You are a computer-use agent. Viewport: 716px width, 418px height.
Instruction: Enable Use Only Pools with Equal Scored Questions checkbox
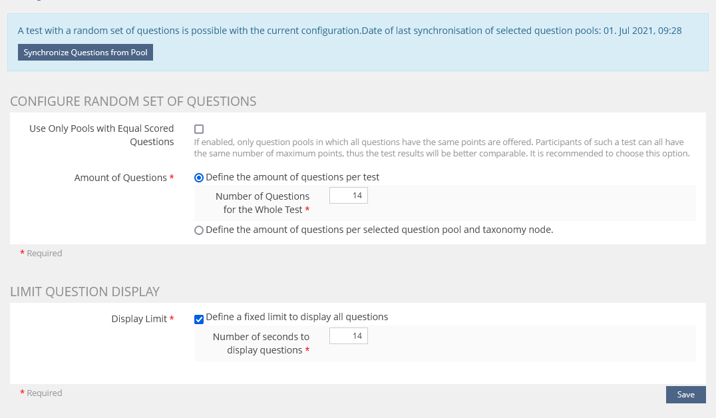coord(199,129)
